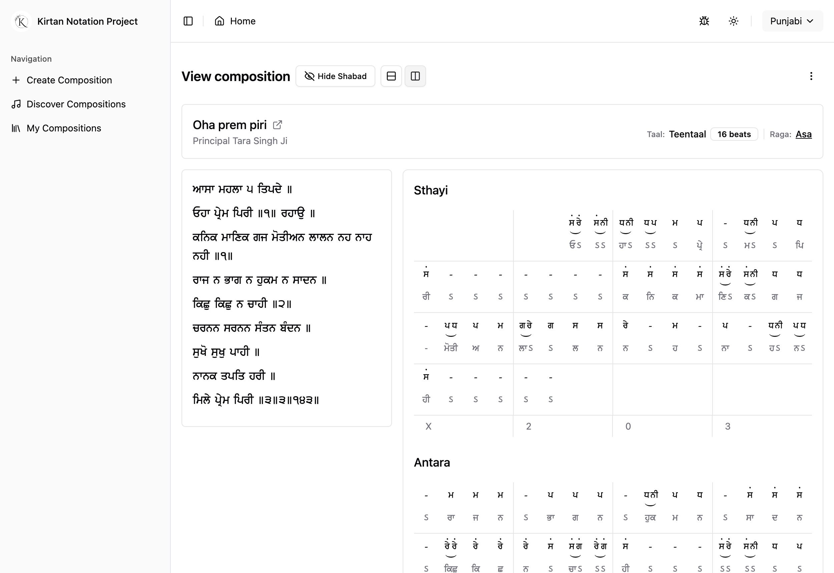Open the Asa raga link

click(804, 134)
